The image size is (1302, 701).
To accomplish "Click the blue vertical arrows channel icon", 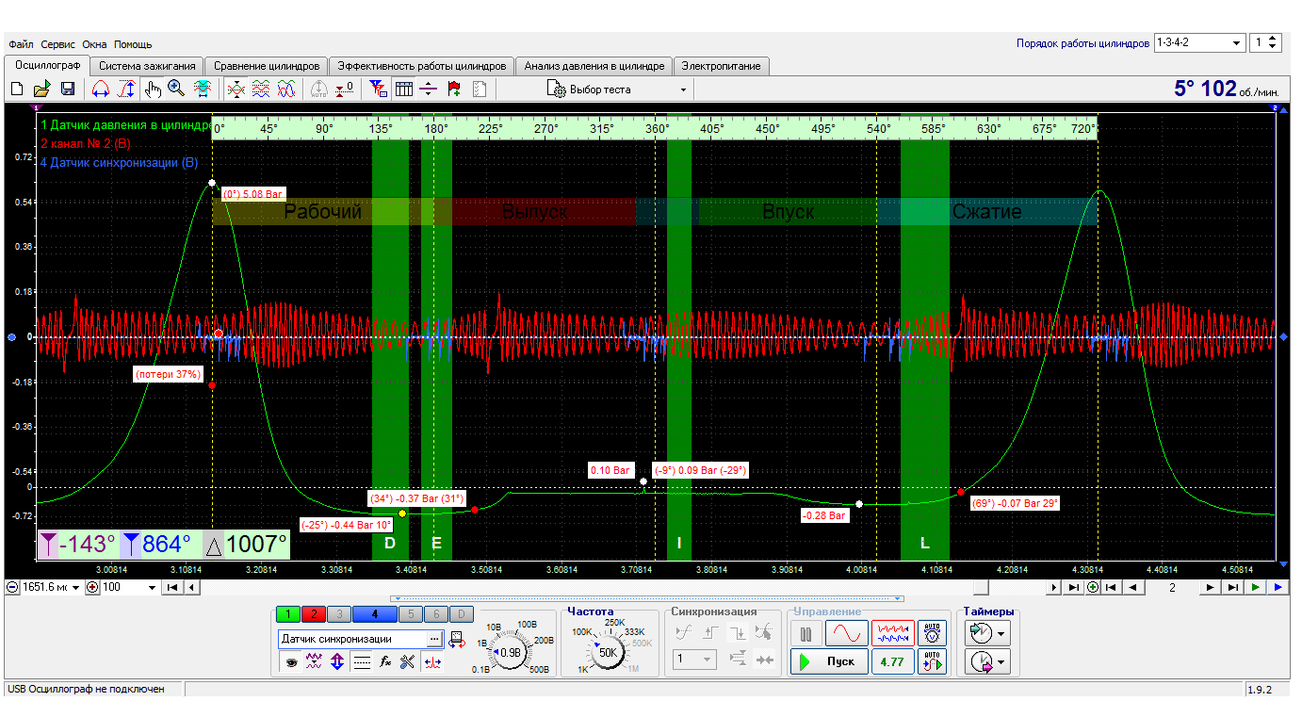I will click(x=337, y=662).
